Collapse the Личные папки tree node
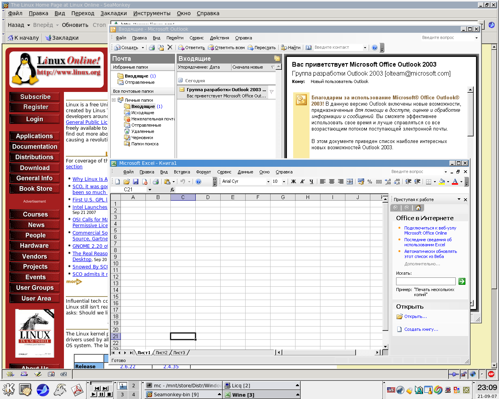Image resolution: width=499 pixels, height=399 pixels. (x=114, y=100)
